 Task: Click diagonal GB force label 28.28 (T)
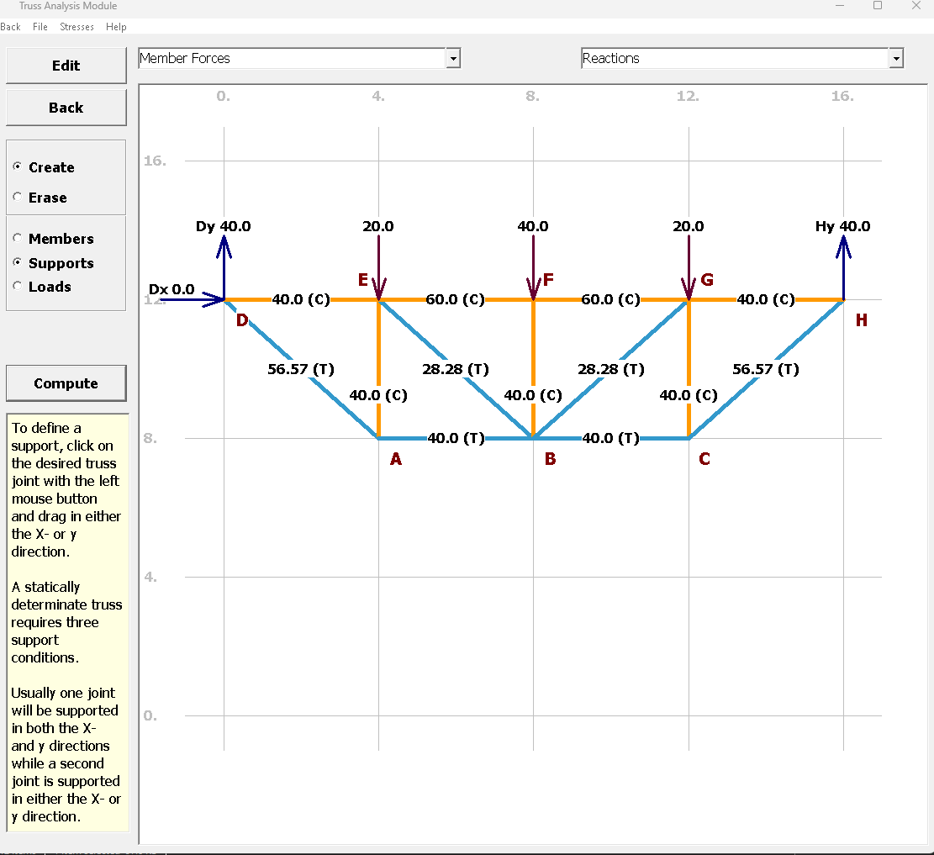tap(611, 369)
